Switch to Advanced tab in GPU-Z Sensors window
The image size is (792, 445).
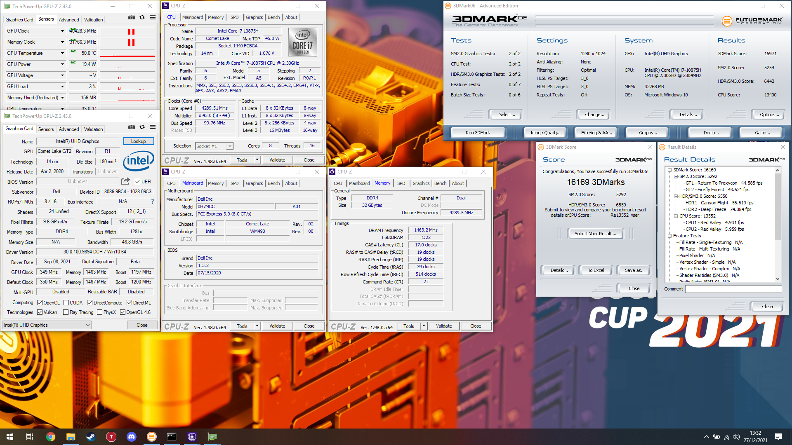[x=69, y=20]
